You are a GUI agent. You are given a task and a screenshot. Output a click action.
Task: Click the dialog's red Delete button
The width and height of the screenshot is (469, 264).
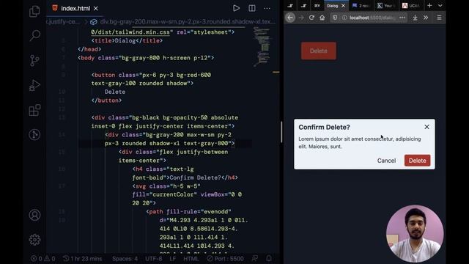(x=417, y=161)
